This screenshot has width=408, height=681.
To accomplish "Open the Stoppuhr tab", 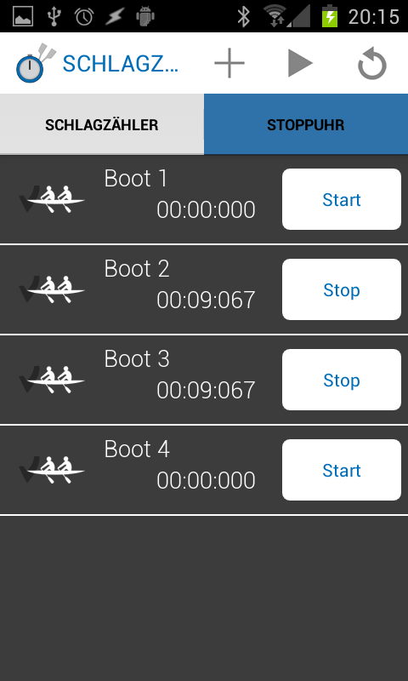I will tap(306, 124).
